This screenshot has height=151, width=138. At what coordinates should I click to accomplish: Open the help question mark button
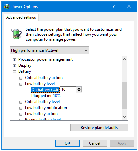click(114, 6)
